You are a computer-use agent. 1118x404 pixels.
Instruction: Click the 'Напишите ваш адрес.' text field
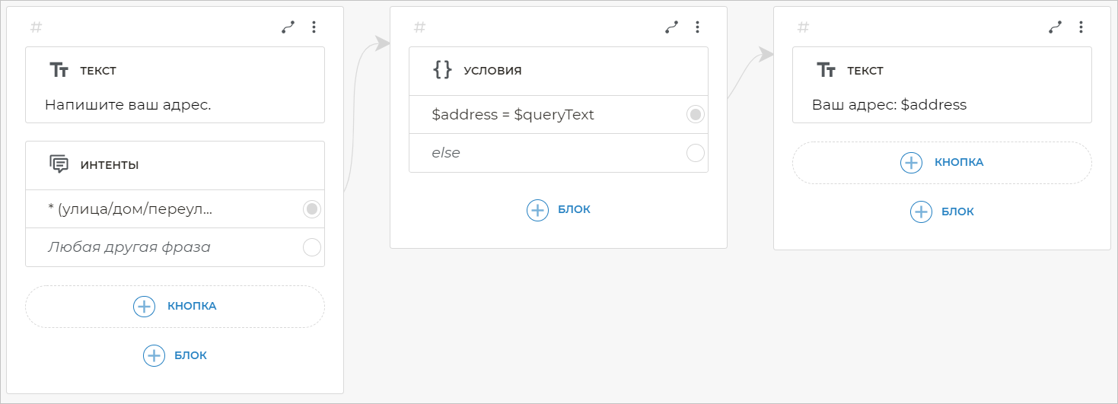(x=128, y=105)
